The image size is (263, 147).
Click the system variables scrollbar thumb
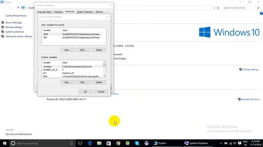[104, 65]
